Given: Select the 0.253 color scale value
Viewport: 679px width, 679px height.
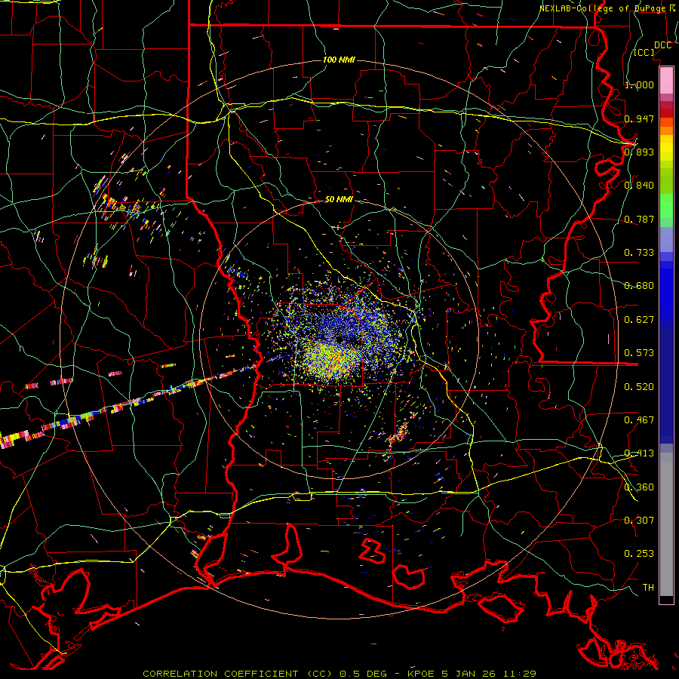Looking at the screenshot, I should (x=639, y=554).
